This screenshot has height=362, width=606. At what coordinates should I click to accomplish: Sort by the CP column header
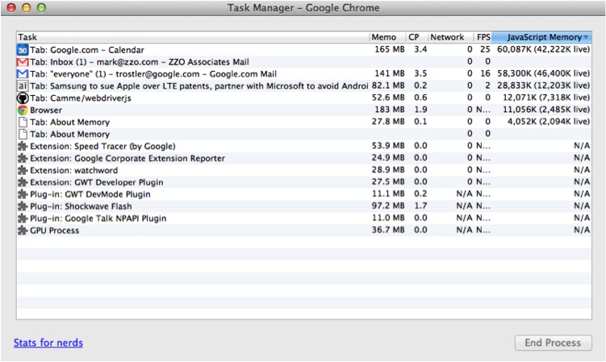[417, 37]
